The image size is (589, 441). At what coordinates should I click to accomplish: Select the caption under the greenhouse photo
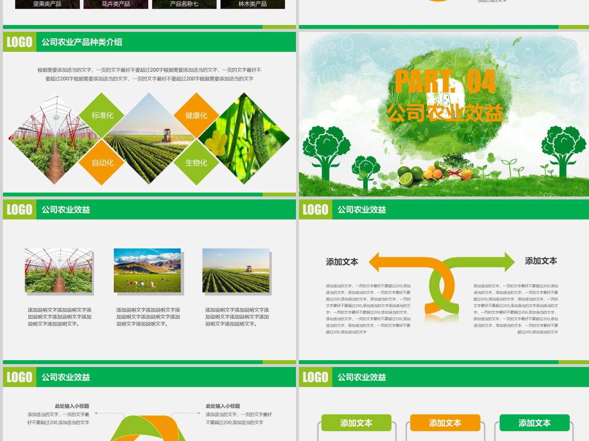(59, 317)
